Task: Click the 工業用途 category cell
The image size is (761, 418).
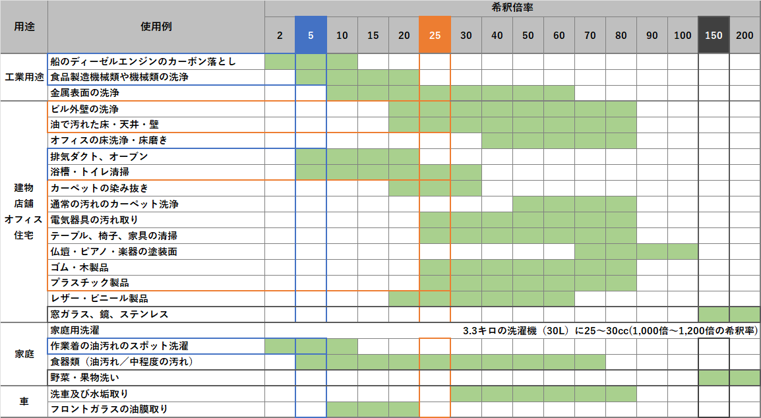Action: click(24, 77)
